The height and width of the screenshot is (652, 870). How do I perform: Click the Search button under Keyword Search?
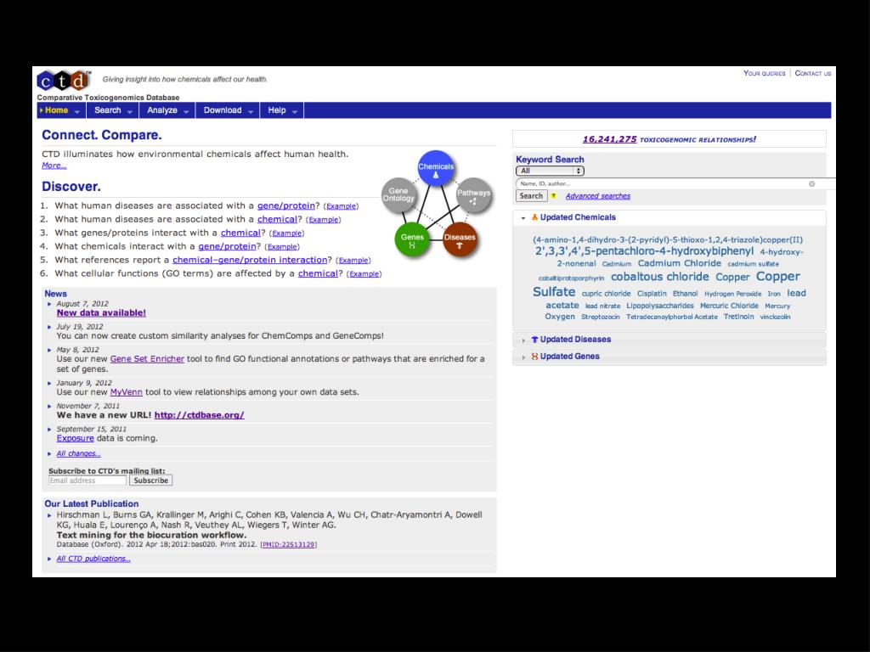[x=531, y=196]
